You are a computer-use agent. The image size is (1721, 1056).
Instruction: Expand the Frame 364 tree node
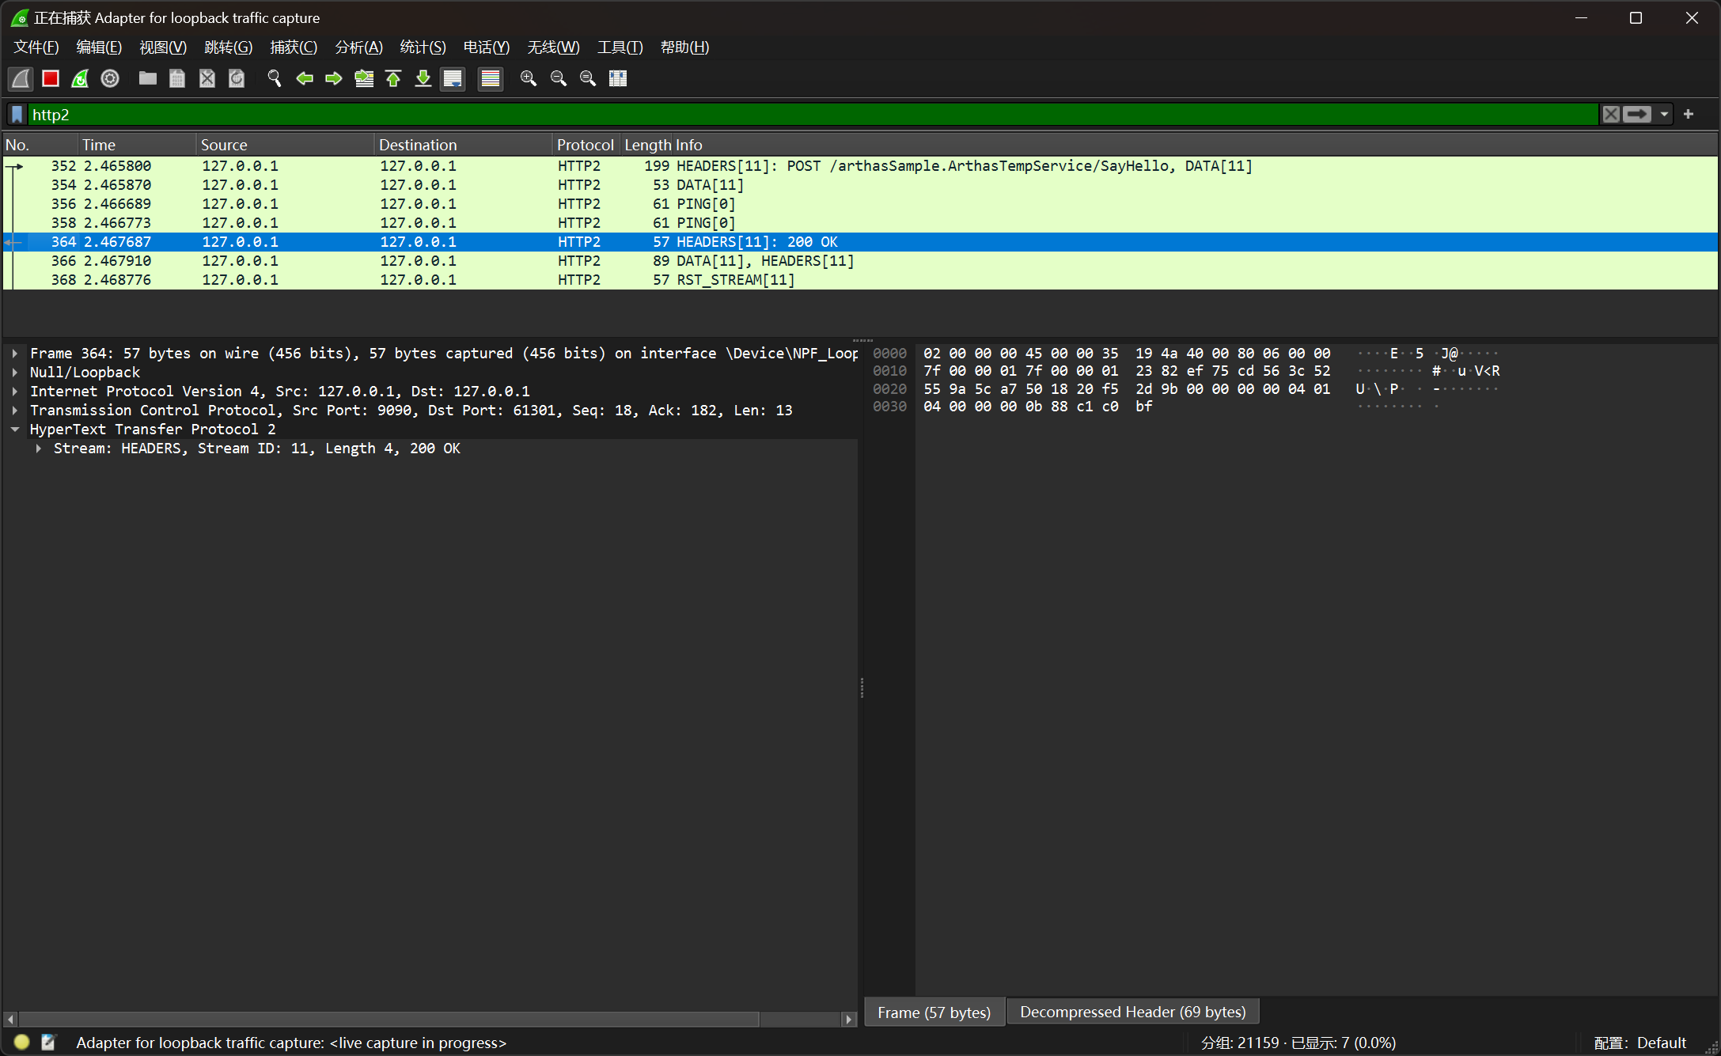coord(15,354)
